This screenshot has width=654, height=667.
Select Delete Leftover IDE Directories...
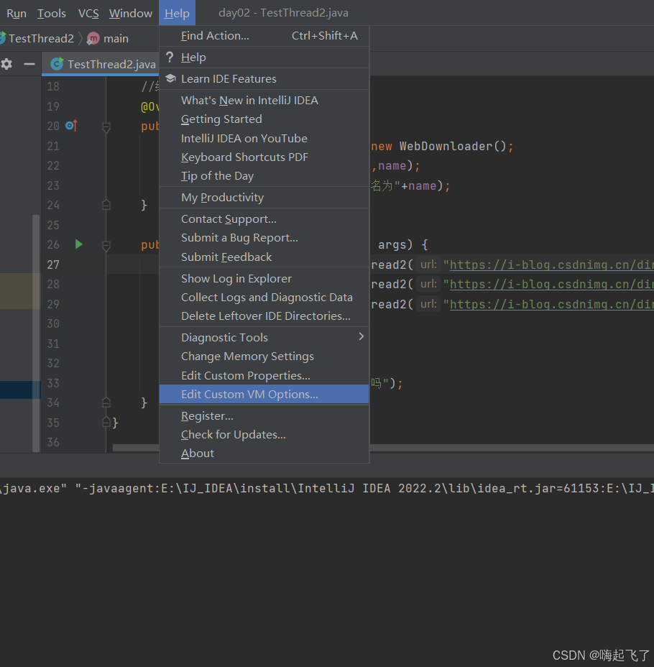click(264, 316)
